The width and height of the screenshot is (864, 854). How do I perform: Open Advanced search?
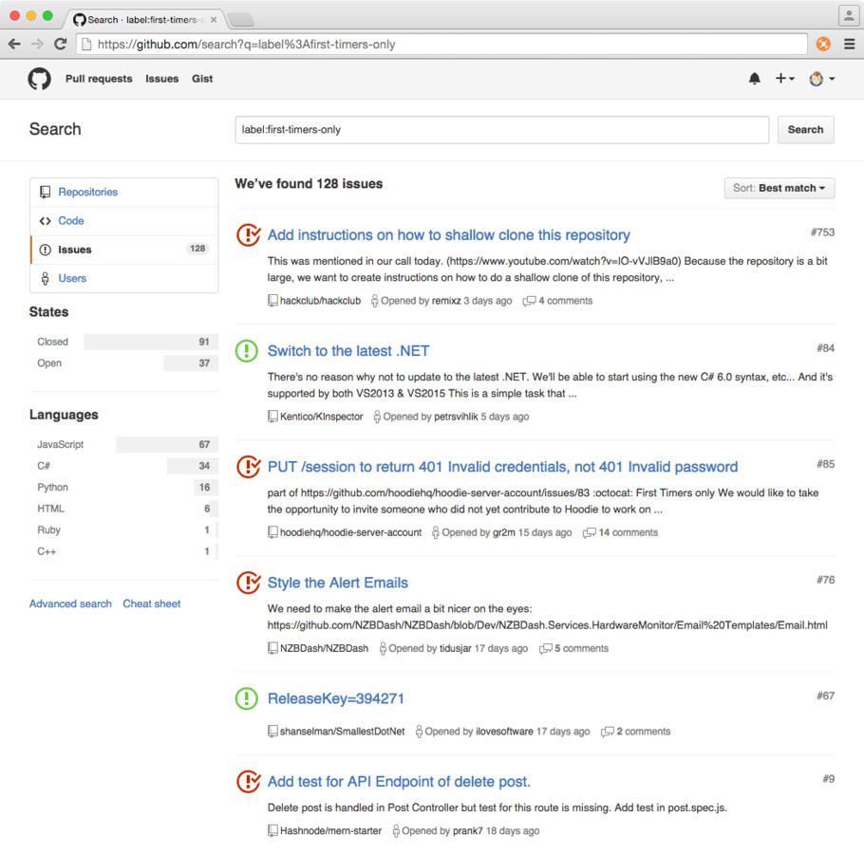pos(70,604)
